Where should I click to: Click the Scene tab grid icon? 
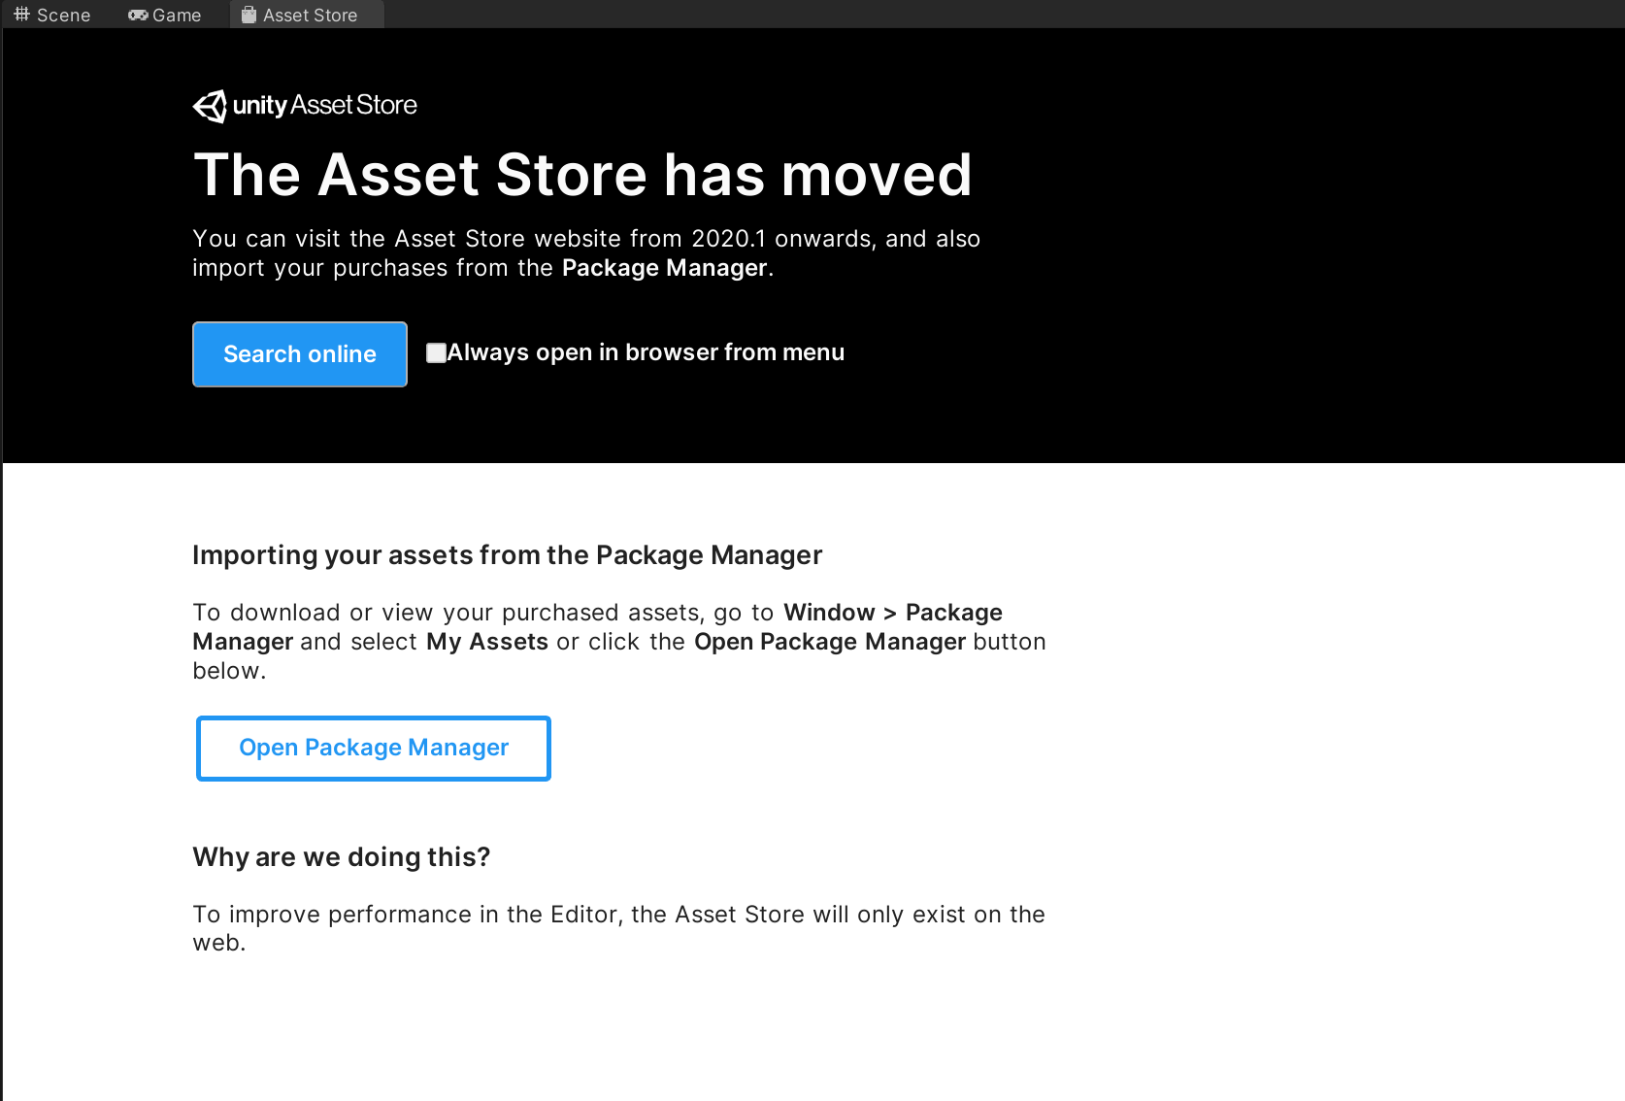coord(21,15)
